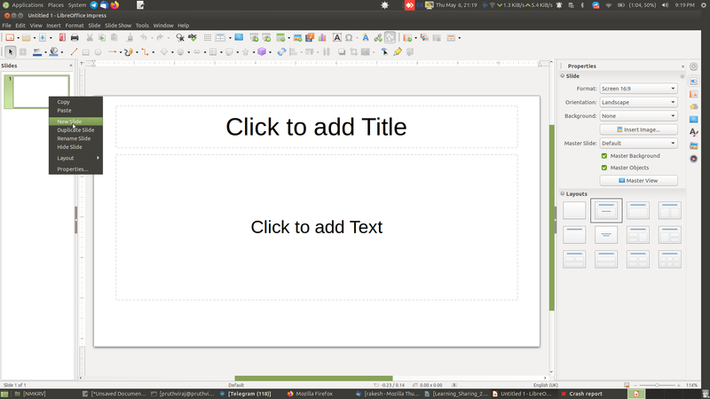The width and height of the screenshot is (710, 399).
Task: Click the Insert Image toolbar icon
Action: click(x=297, y=37)
